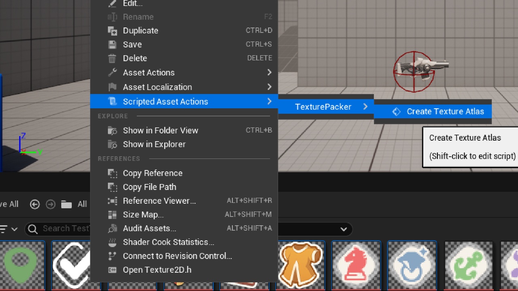Click the Copy File Path icon
The width and height of the screenshot is (518, 291).
(x=112, y=187)
